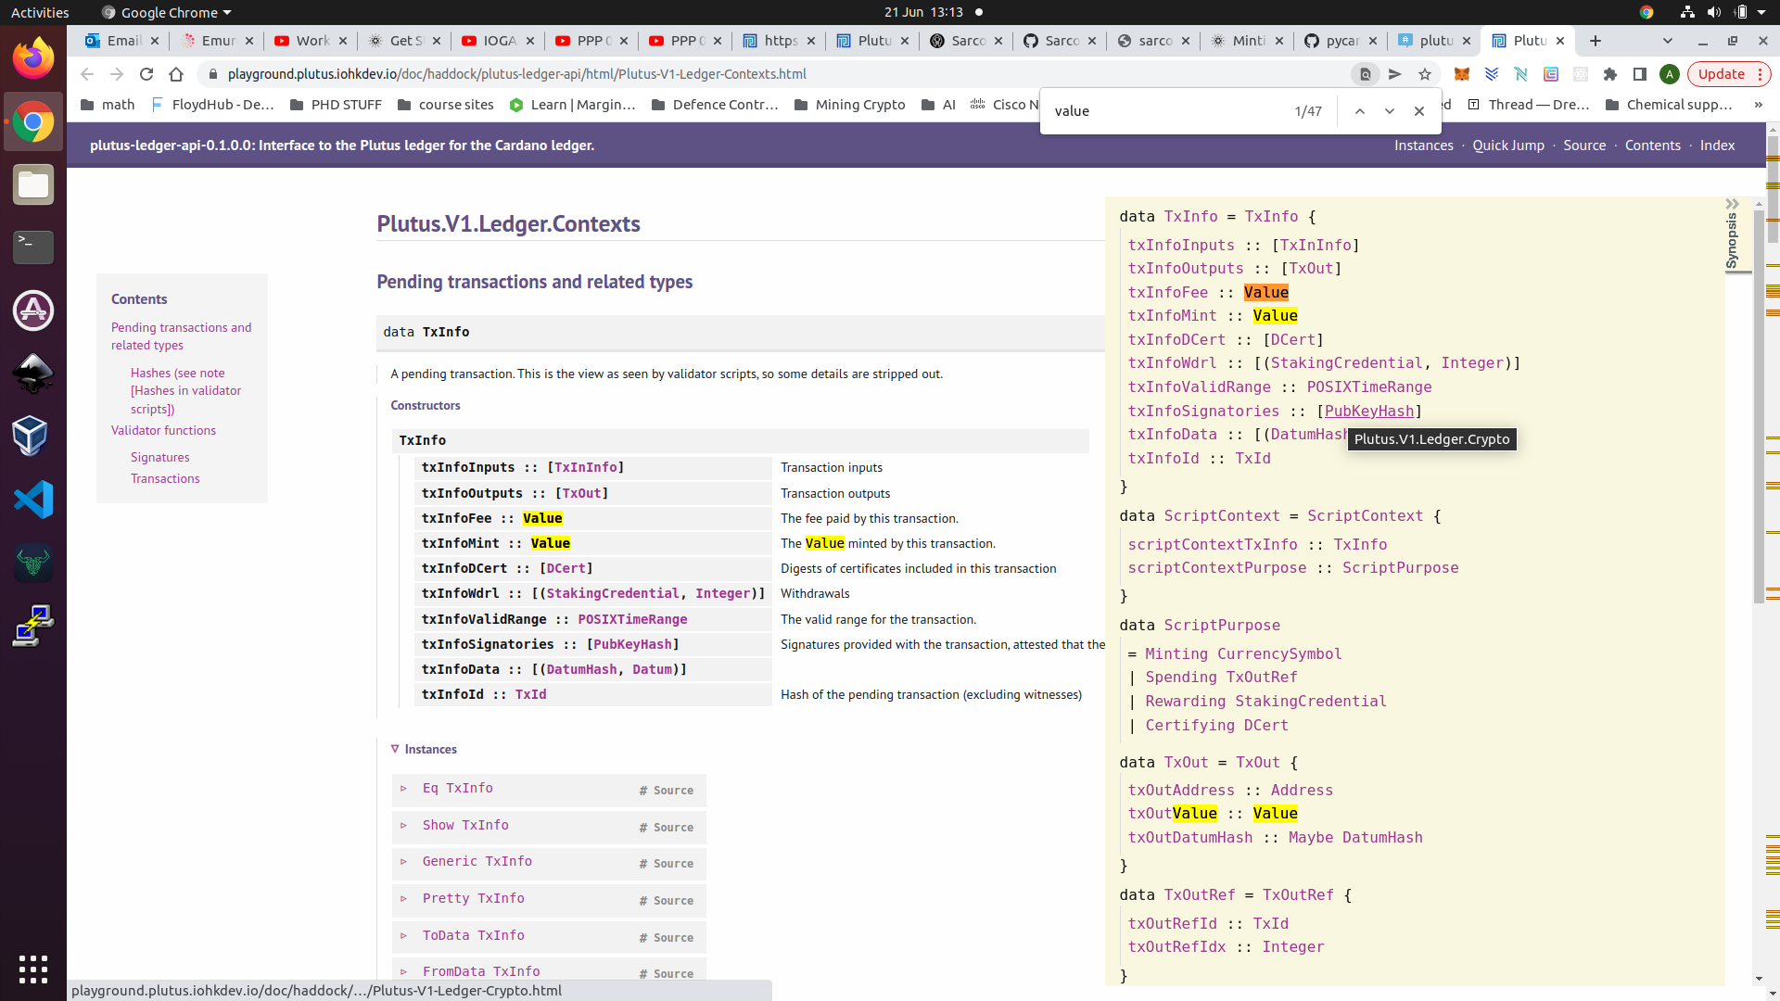Click the MetaMask fox icon in browser toolbar
Image resolution: width=1780 pixels, height=1001 pixels.
coord(1461,73)
